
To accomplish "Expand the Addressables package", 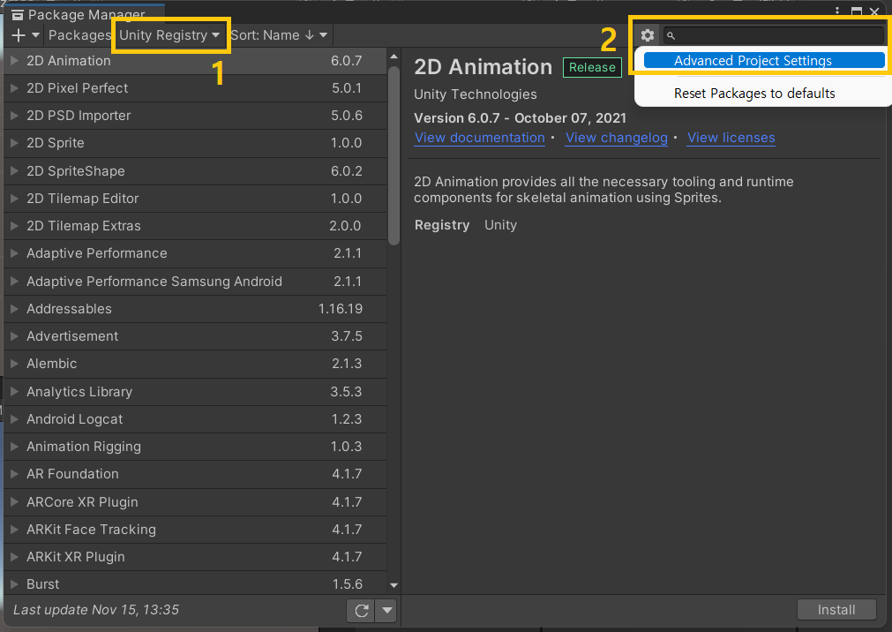I will tap(14, 309).
